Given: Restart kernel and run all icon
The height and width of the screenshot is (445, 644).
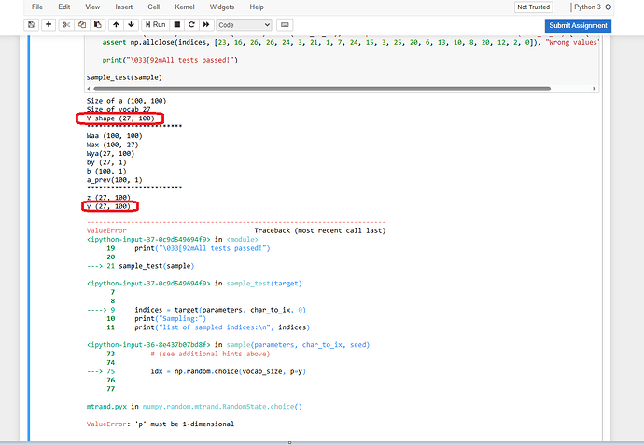Looking at the screenshot, I should tap(204, 24).
